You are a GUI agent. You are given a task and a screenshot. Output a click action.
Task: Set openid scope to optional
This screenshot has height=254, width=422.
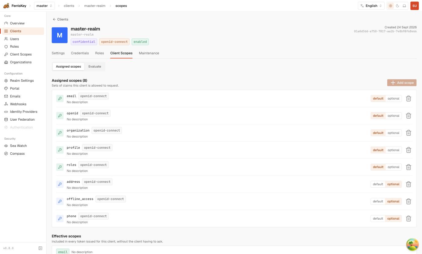[x=393, y=116]
